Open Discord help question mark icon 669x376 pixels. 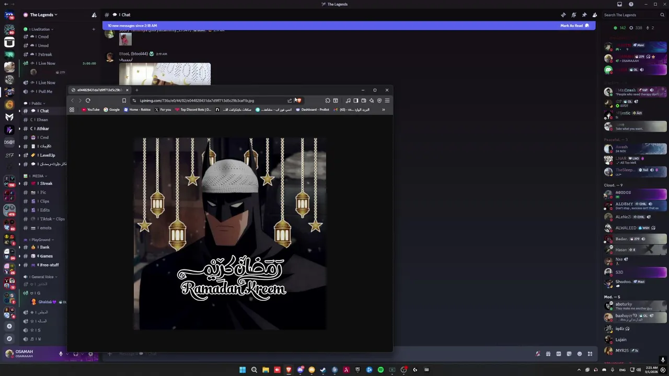[x=631, y=4]
